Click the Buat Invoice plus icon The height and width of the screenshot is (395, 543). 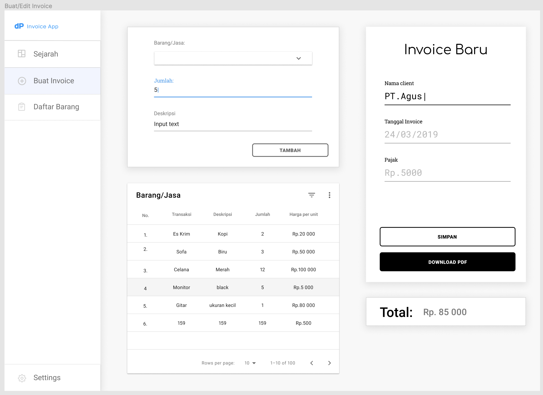tap(22, 81)
